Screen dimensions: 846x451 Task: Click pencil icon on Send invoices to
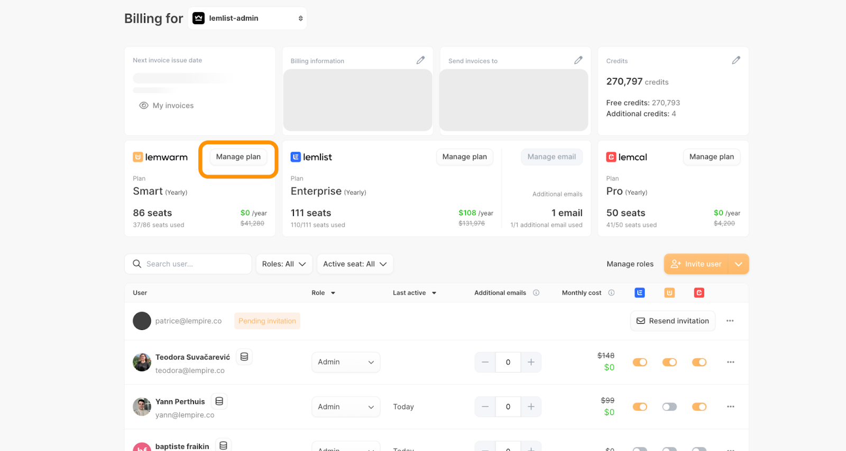coord(578,60)
